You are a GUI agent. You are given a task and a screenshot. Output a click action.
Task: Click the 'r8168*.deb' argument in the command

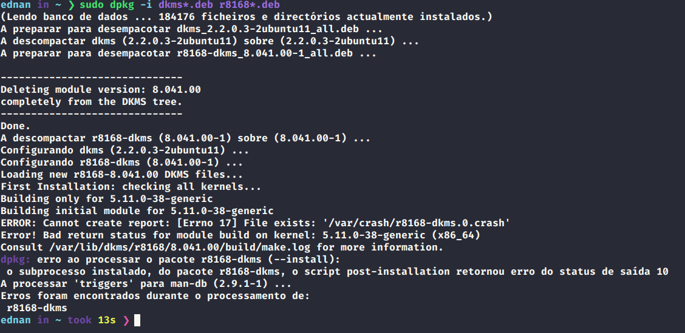click(250, 5)
